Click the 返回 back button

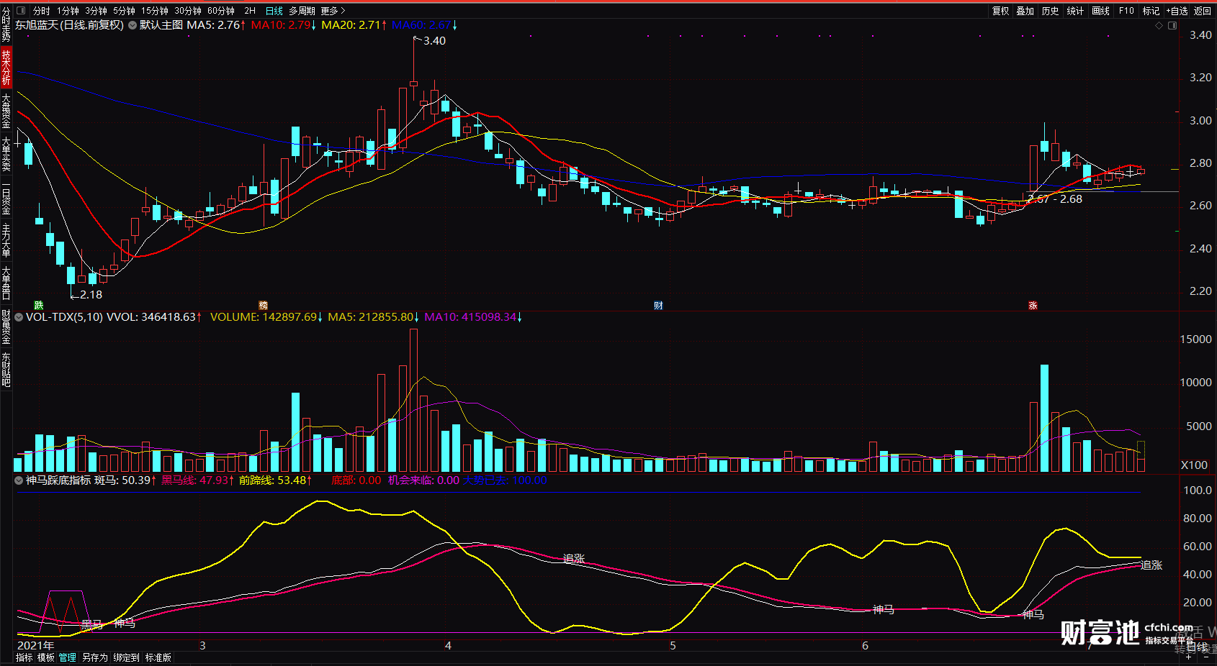[x=1203, y=11]
